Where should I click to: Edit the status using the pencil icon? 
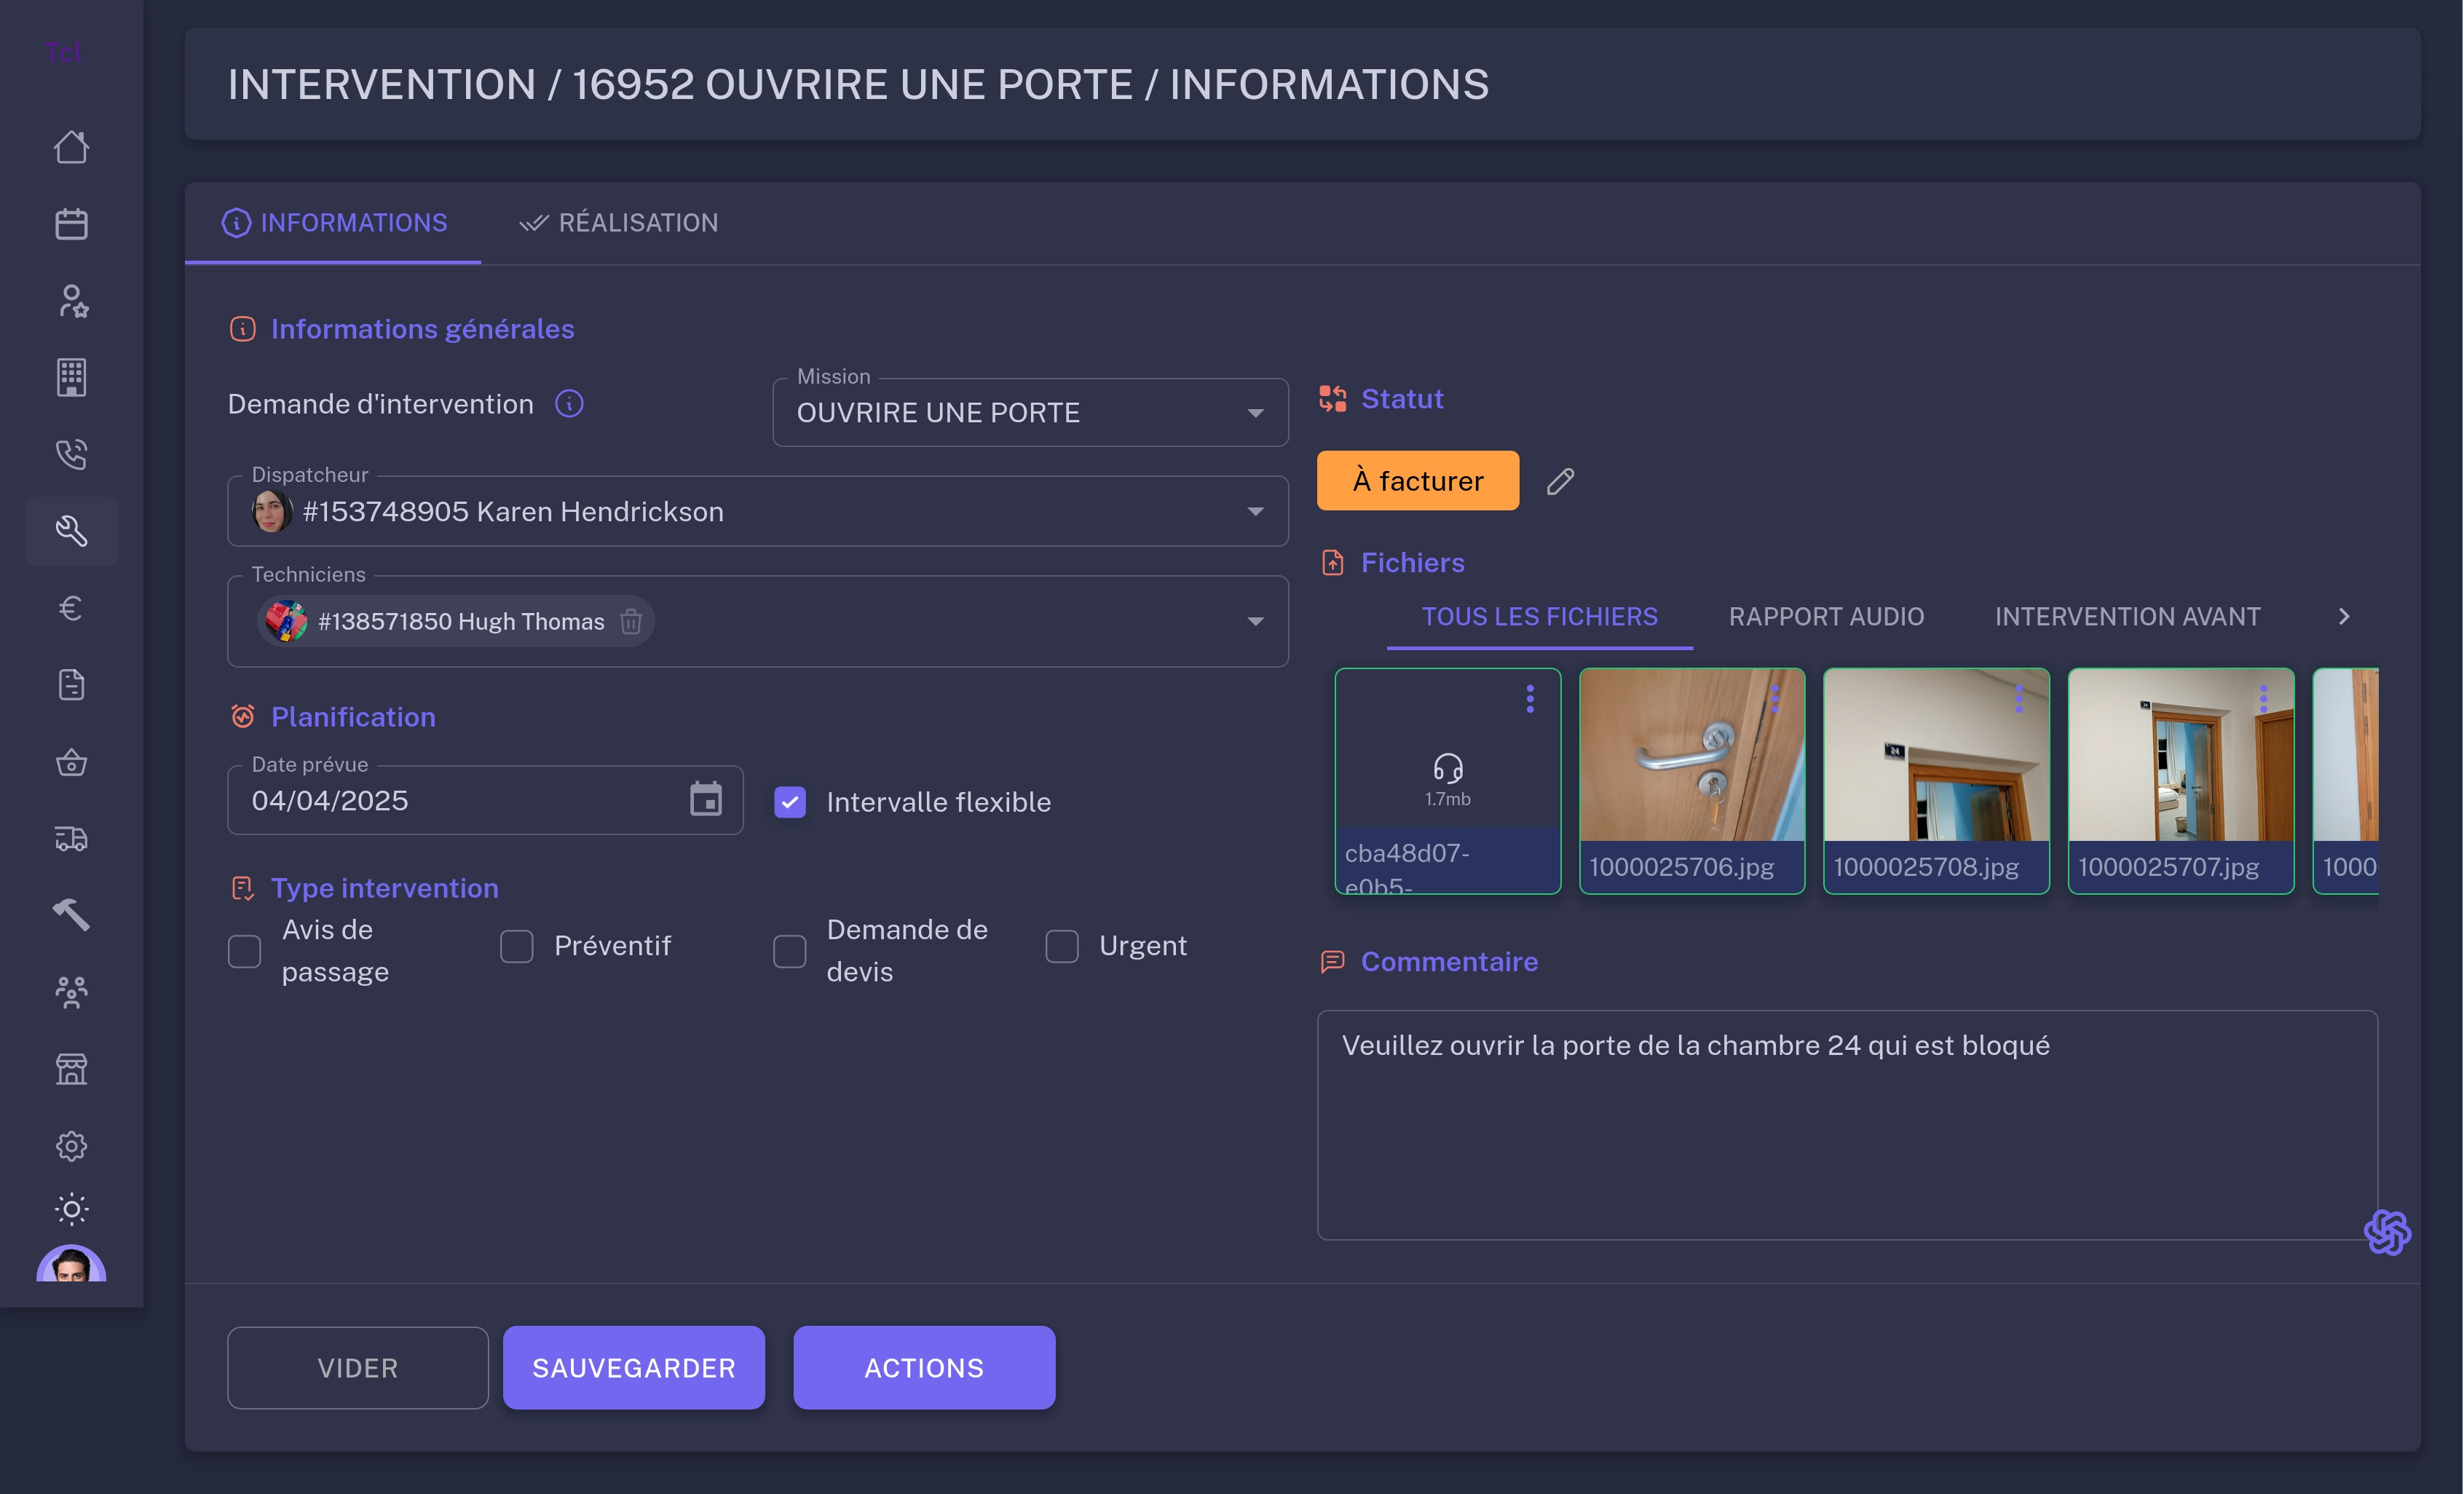1560,481
